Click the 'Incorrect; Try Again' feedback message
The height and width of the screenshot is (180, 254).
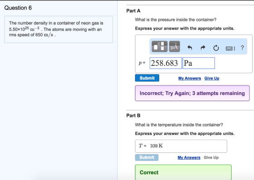click(x=192, y=93)
